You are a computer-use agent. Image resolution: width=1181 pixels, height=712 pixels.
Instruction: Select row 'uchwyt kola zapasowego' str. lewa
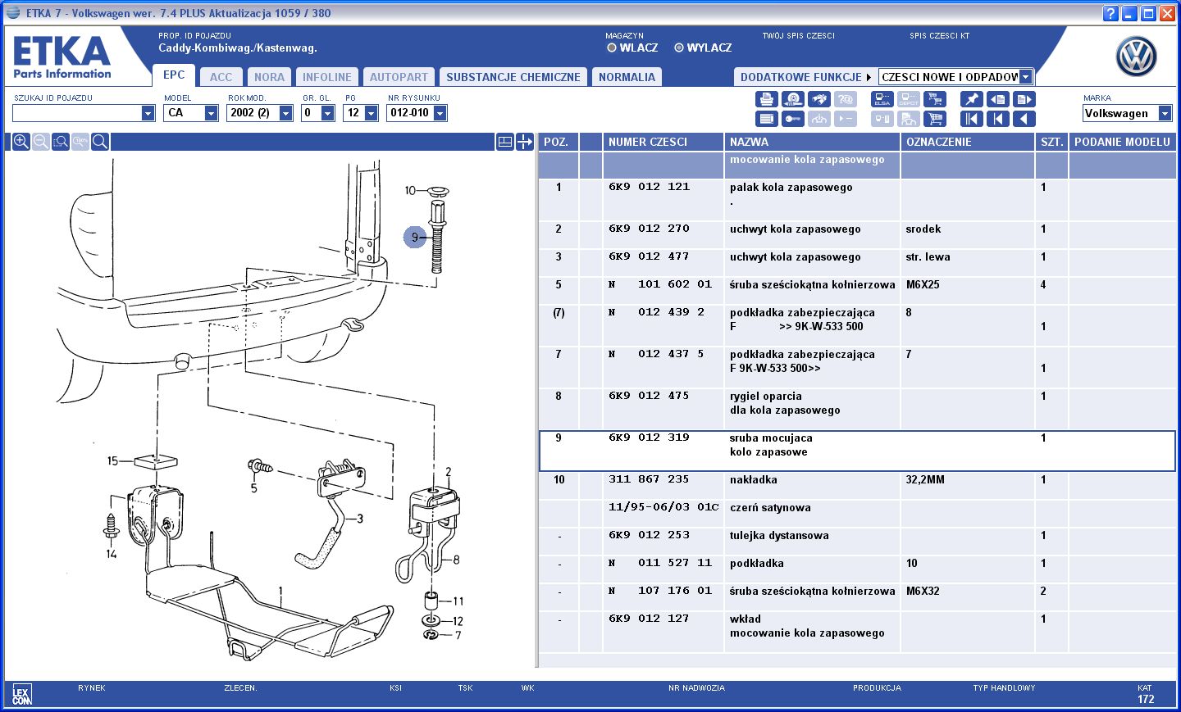pos(857,262)
